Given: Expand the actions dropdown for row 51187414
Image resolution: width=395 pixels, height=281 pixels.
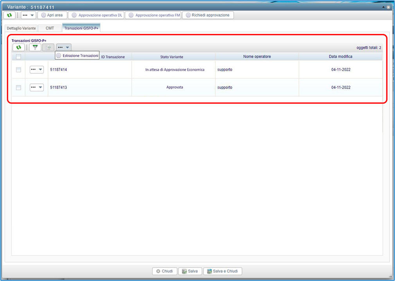Looking at the screenshot, I should pyautogui.click(x=37, y=70).
